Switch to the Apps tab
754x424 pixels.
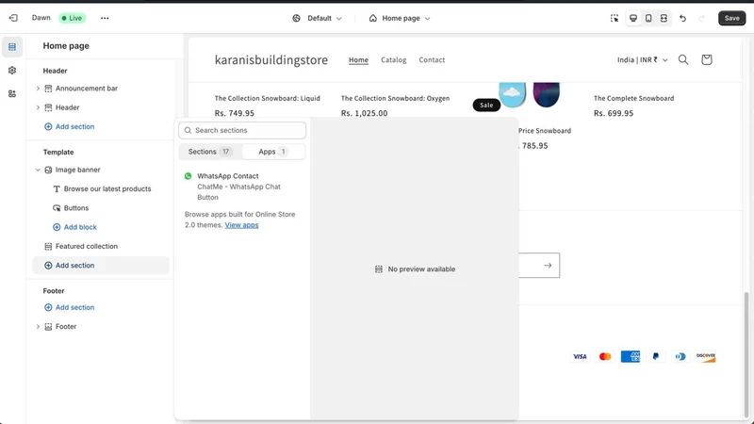click(x=273, y=152)
